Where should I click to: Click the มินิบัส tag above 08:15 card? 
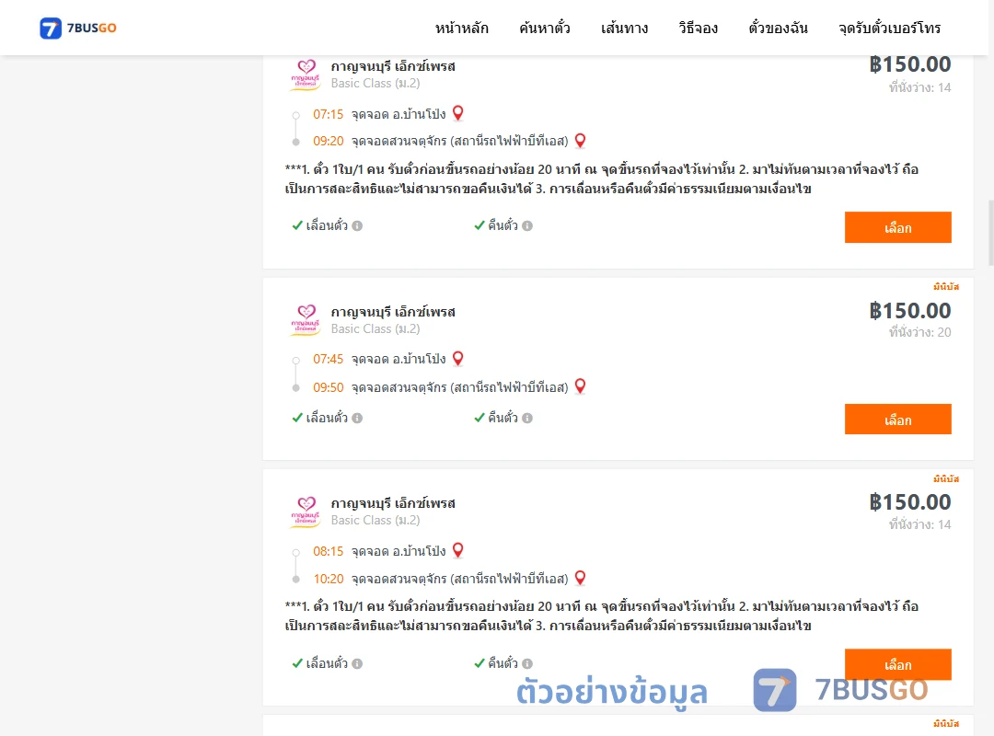click(x=946, y=478)
